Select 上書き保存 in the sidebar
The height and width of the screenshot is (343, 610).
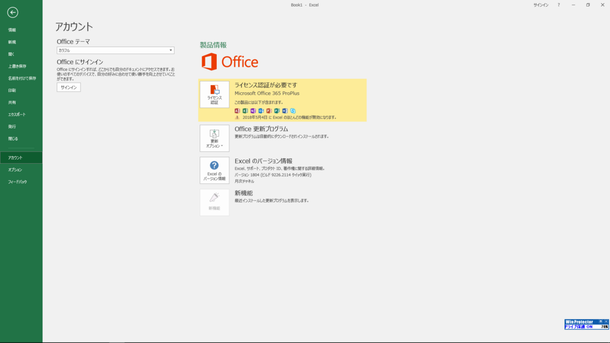[x=21, y=66]
